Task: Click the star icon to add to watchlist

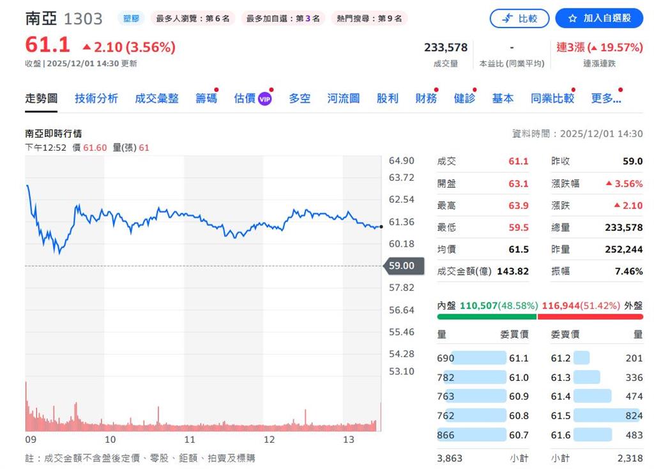Action: click(574, 19)
